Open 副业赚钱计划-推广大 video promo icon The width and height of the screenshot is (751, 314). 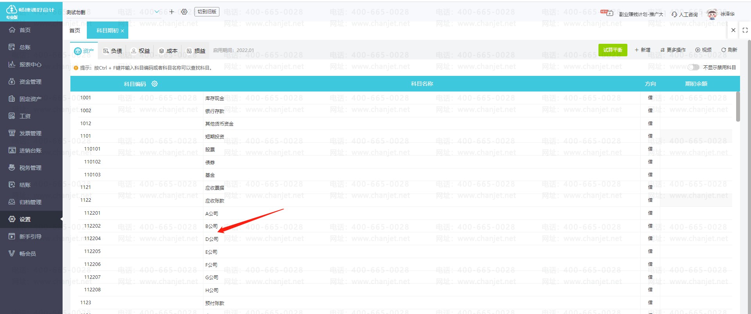(x=609, y=14)
